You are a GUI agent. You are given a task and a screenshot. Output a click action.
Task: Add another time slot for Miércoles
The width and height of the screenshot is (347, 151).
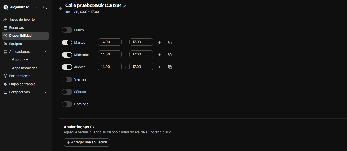159,55
